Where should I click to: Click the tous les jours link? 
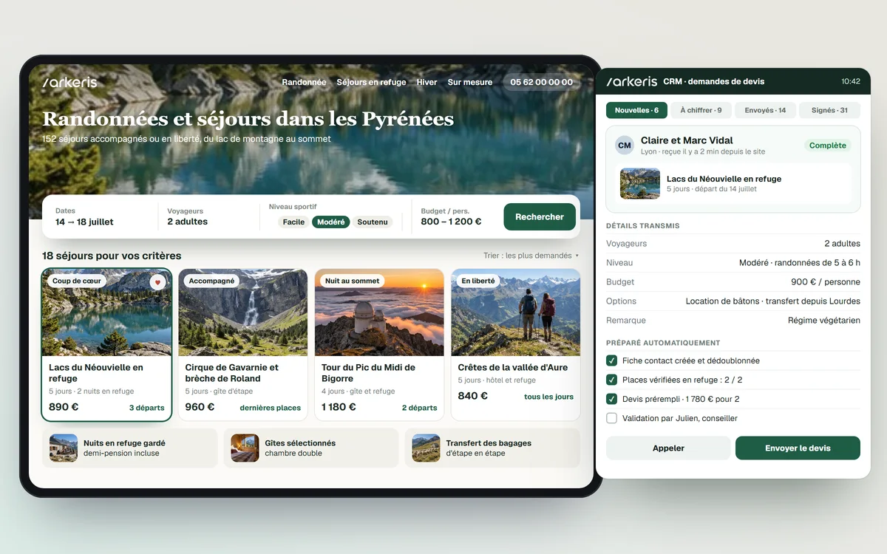click(548, 397)
